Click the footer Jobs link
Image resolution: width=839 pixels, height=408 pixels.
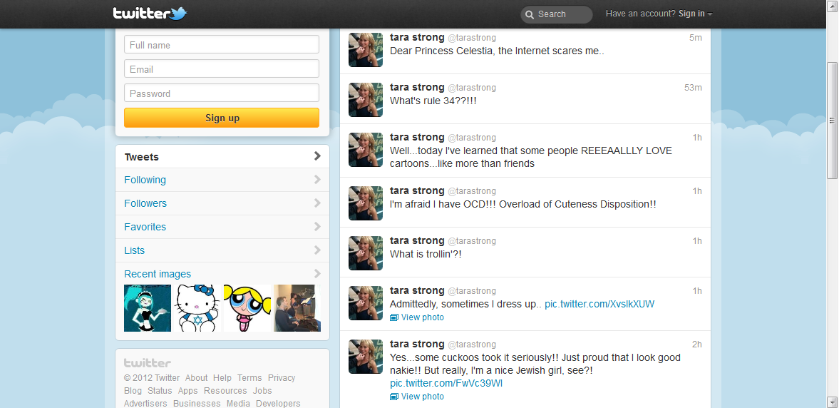(262, 391)
